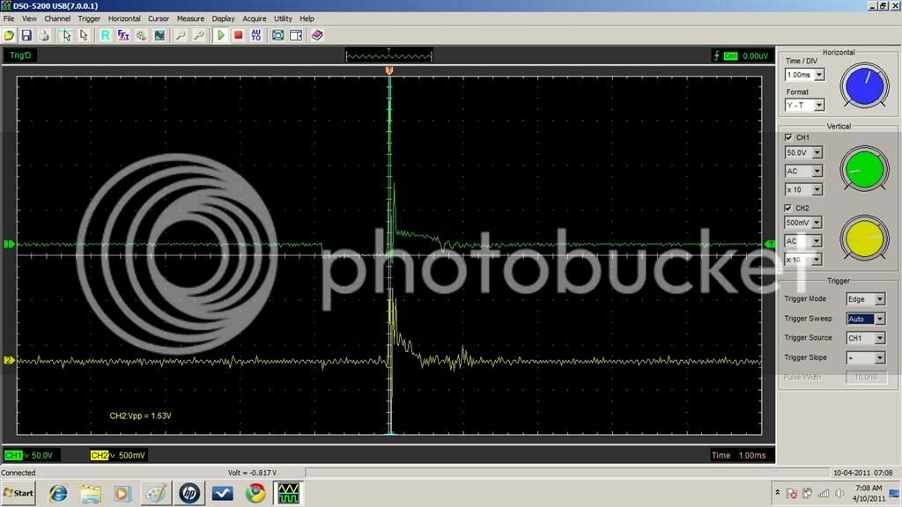Click the orange trigger position marker above the grid
This screenshot has width=902, height=507.
coord(389,70)
